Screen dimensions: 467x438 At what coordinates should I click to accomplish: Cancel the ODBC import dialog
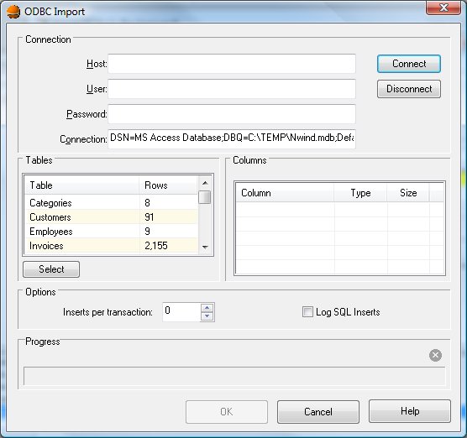318,412
